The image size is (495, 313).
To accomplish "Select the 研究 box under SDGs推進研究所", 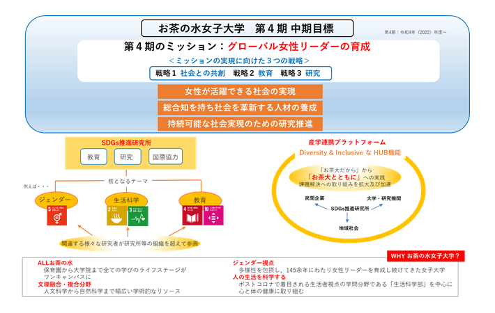I will tap(127, 156).
